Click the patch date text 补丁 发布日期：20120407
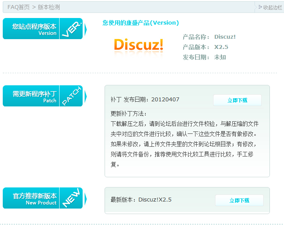This screenshot has width=284, height=225. coord(145,99)
